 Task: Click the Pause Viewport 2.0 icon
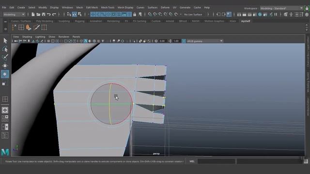click(276, 14)
